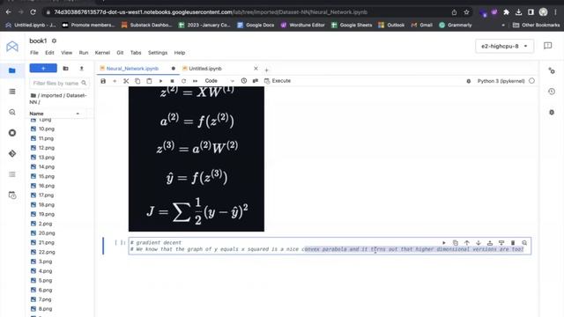Insert a cell above this cell
564x317 pixels.
point(490,243)
